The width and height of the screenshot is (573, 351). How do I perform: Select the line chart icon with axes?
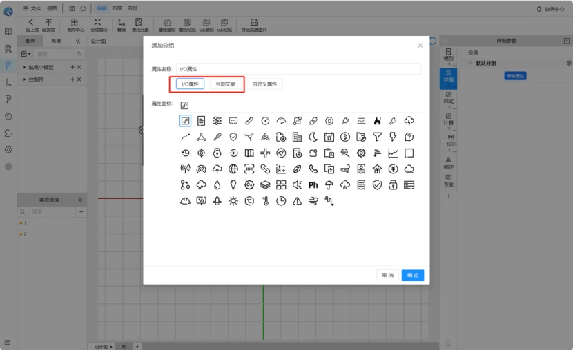tap(393, 153)
